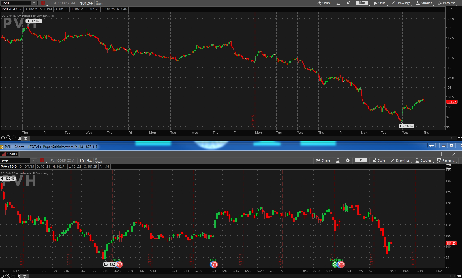Click red number 1 link icon in lower chart

(x=42, y=160)
